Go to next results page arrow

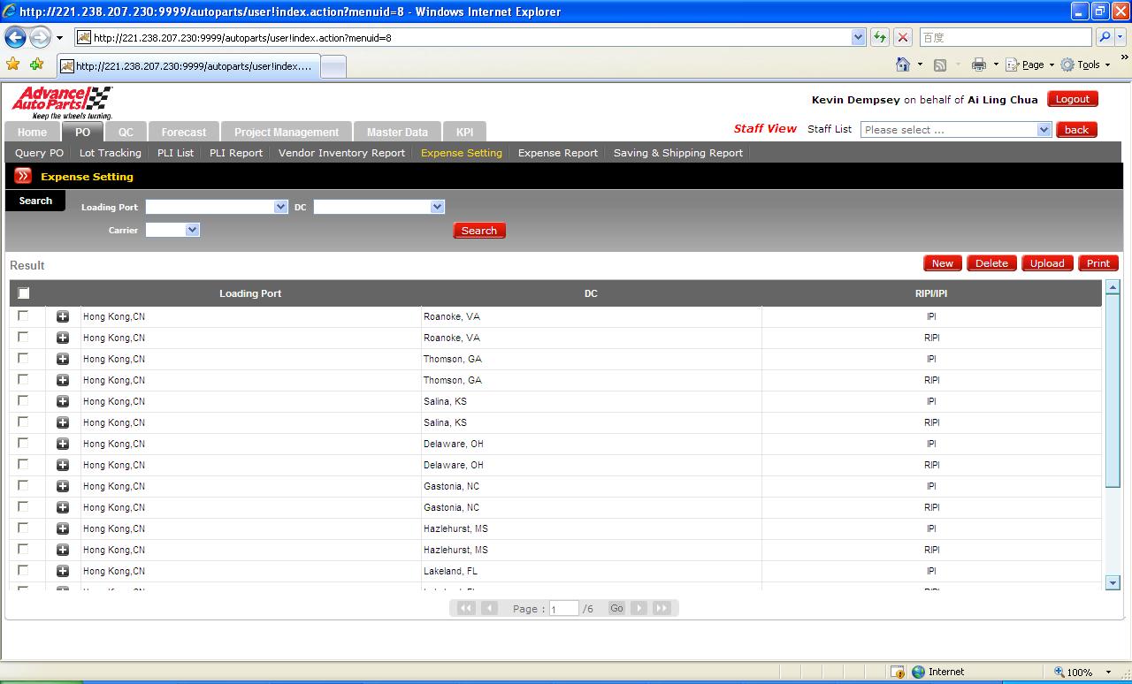pos(639,608)
